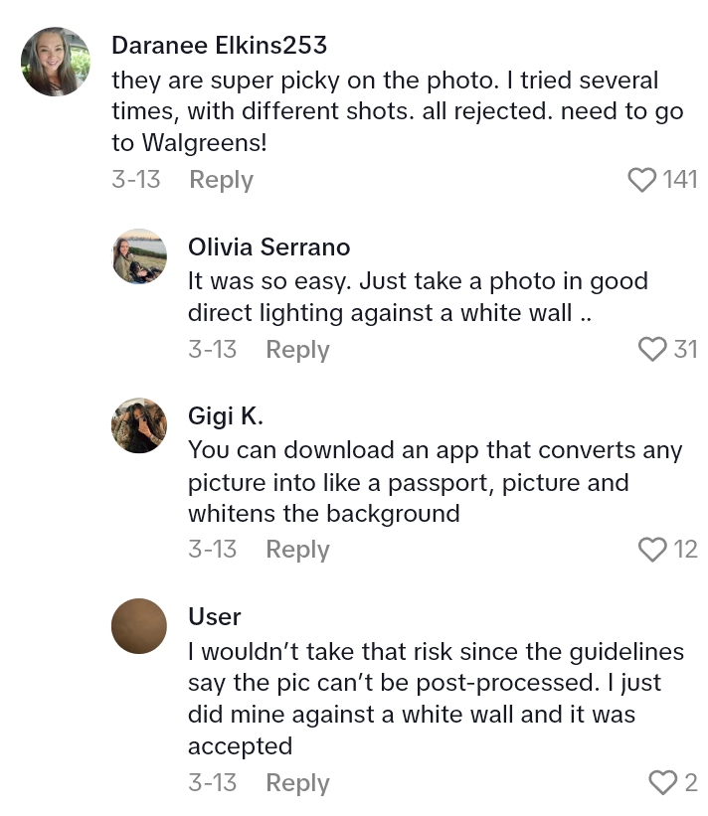Click the 3-13 date on Daranee's comment

tap(135, 180)
